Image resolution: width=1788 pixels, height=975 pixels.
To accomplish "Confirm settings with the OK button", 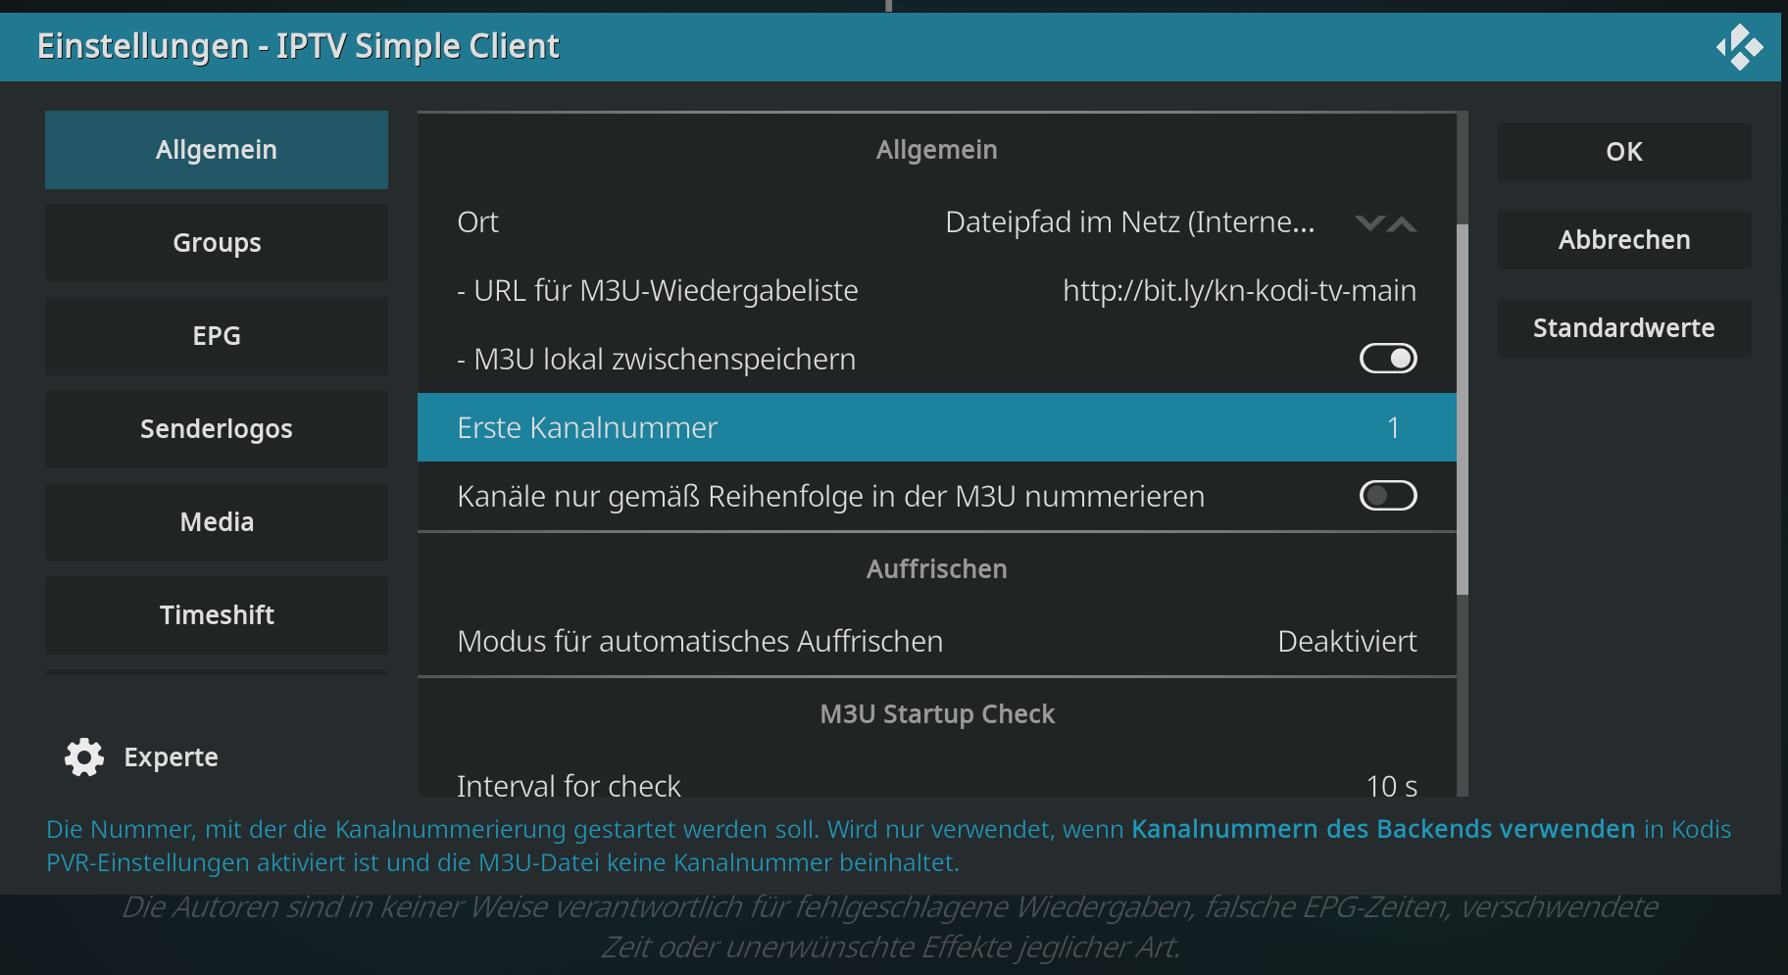I will click(x=1624, y=152).
